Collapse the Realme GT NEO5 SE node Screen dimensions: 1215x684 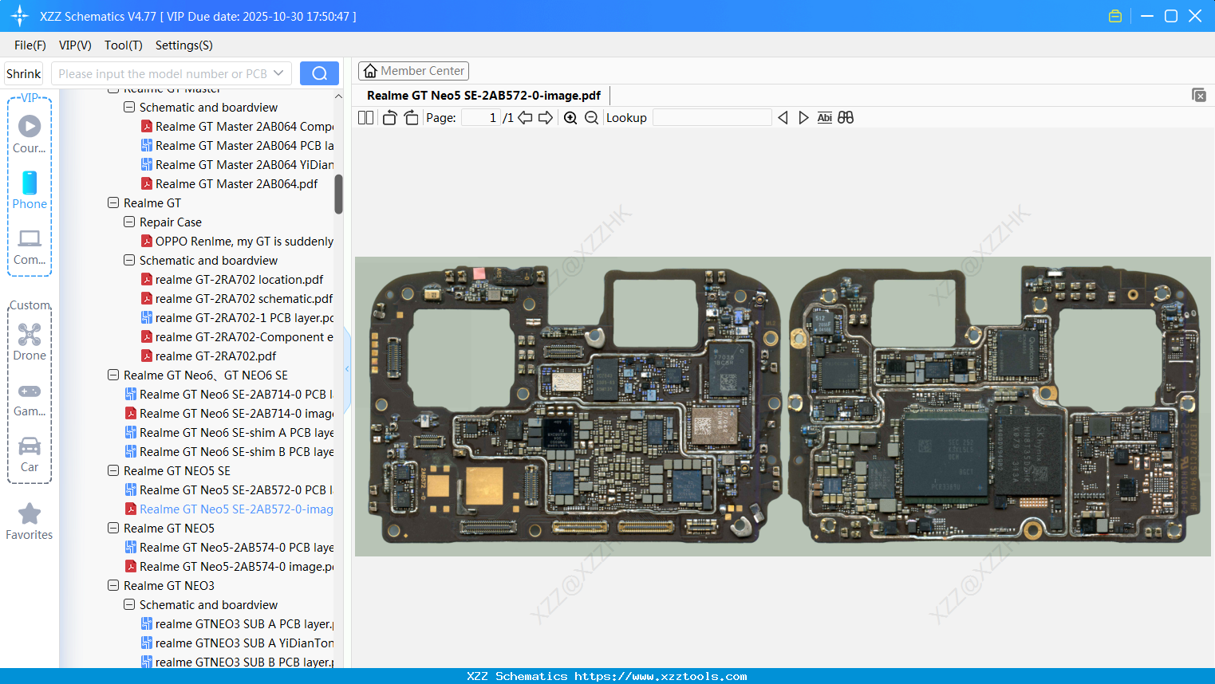point(113,471)
